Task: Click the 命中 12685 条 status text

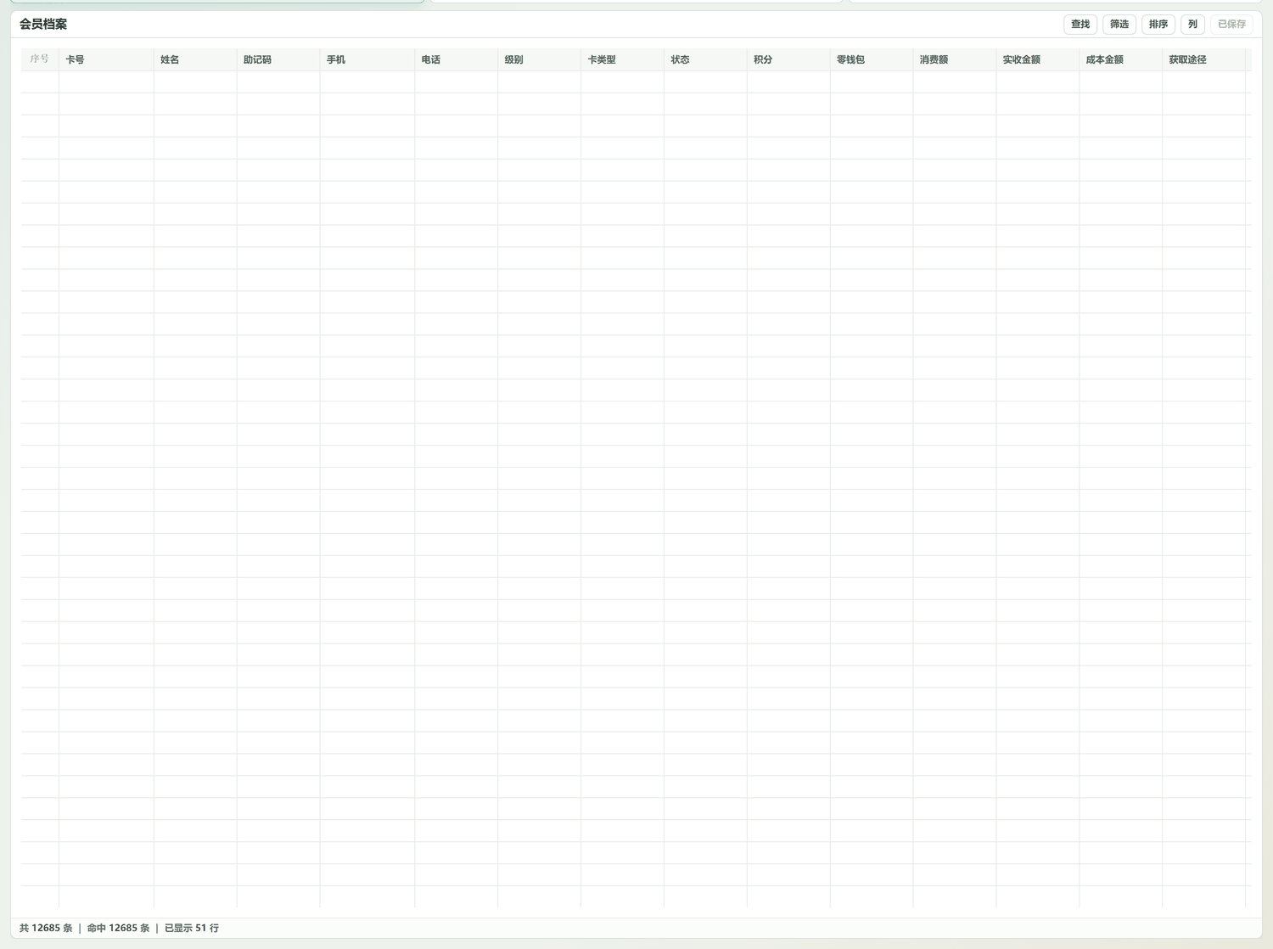Action: point(118,928)
